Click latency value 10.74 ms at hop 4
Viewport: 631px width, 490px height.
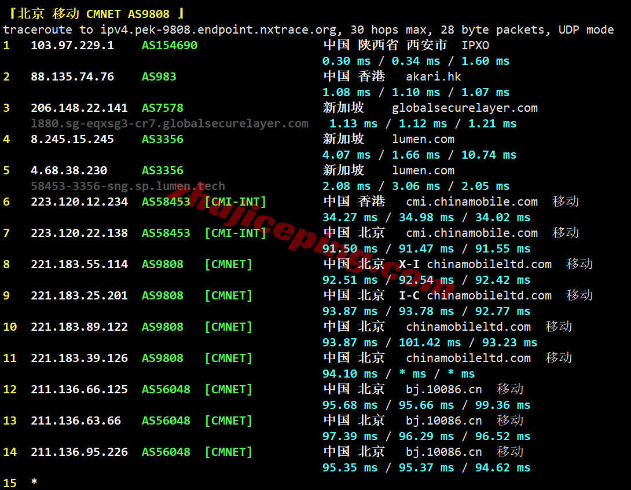click(489, 155)
